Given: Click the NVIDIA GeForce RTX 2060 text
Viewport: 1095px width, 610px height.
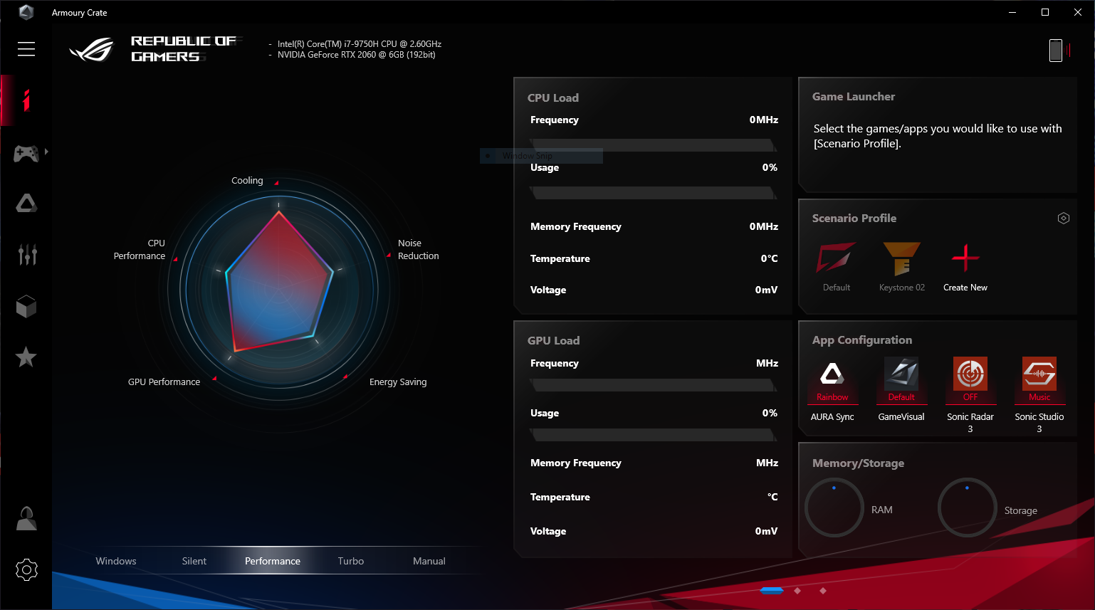Looking at the screenshot, I should (356, 55).
